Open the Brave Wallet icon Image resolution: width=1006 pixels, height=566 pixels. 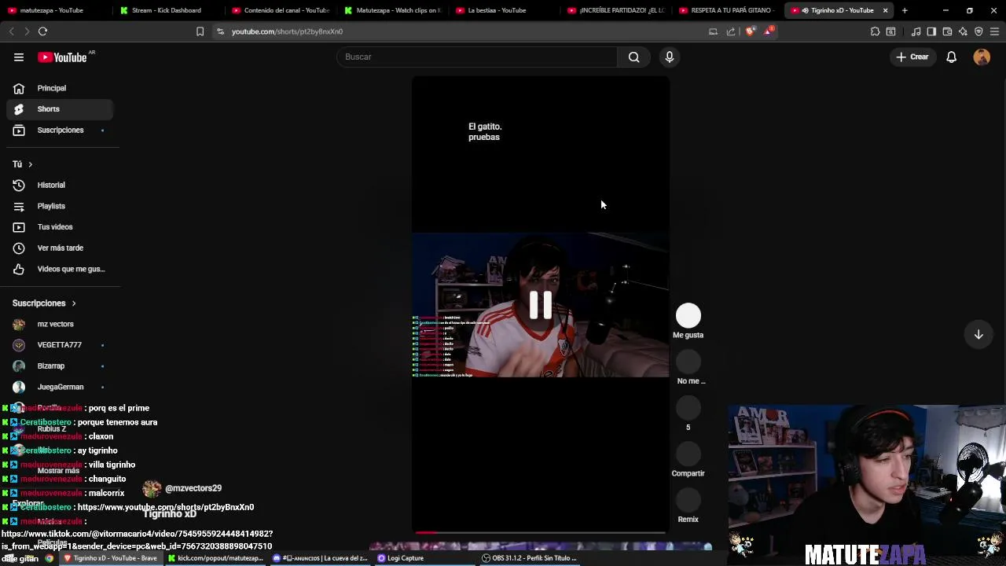pos(947,31)
